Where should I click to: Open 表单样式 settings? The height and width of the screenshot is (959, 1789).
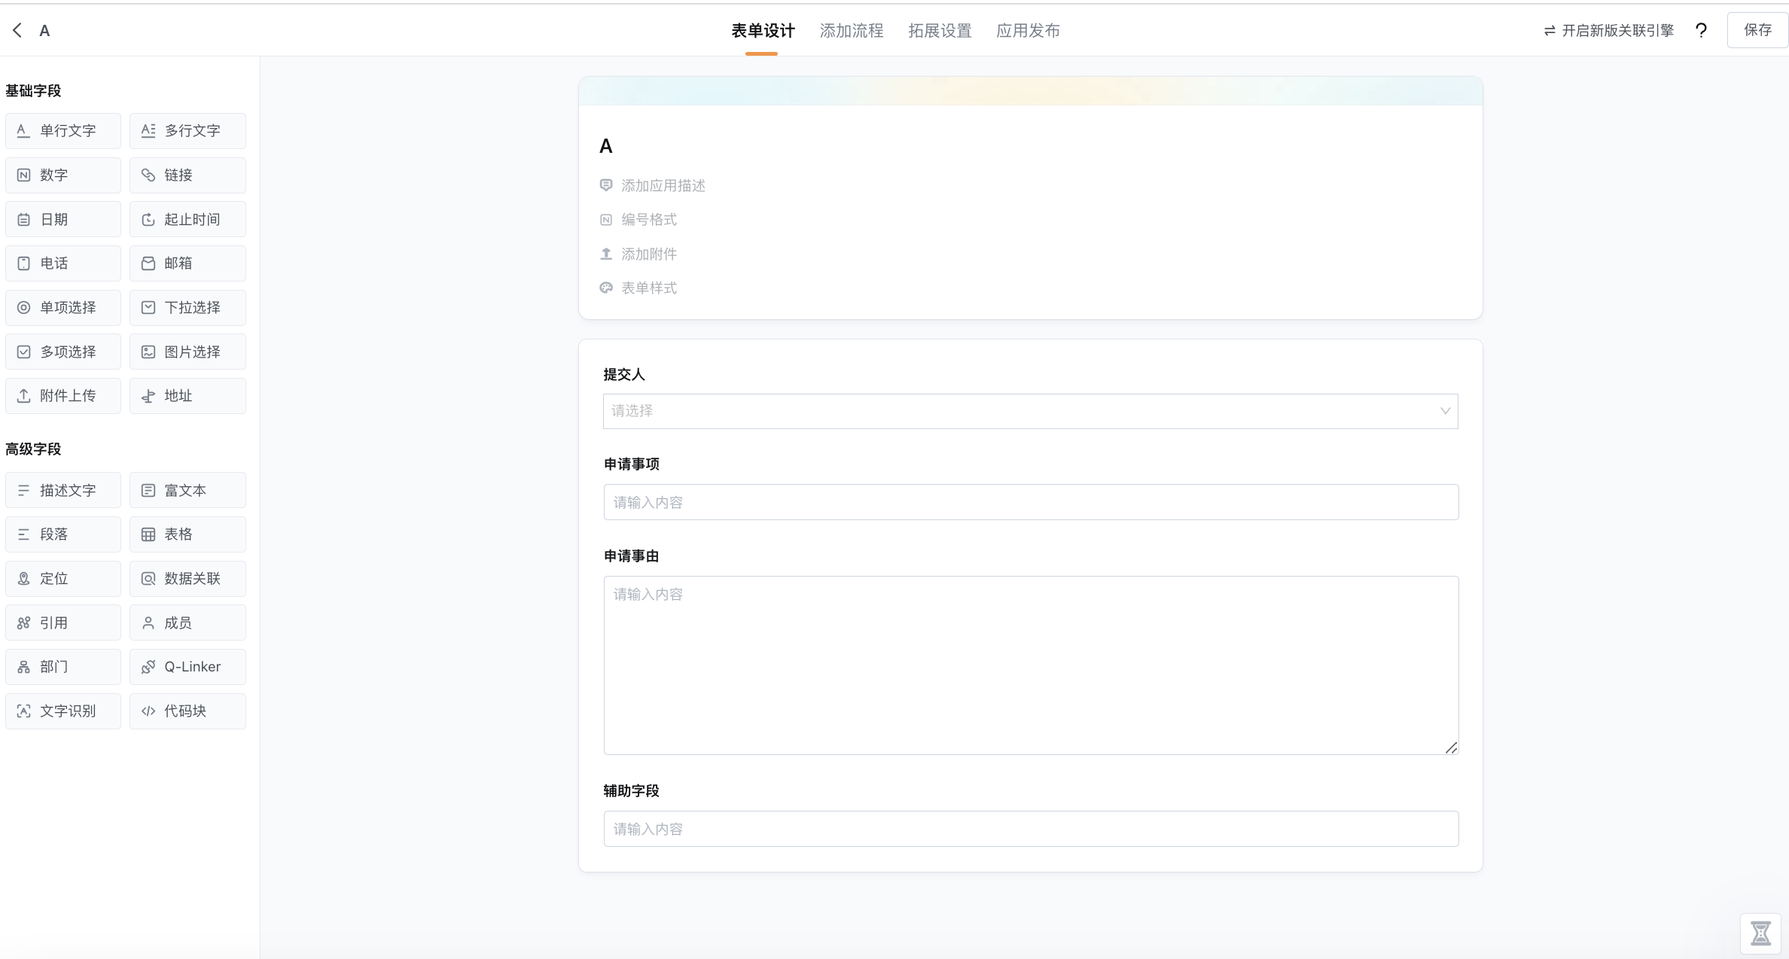638,288
